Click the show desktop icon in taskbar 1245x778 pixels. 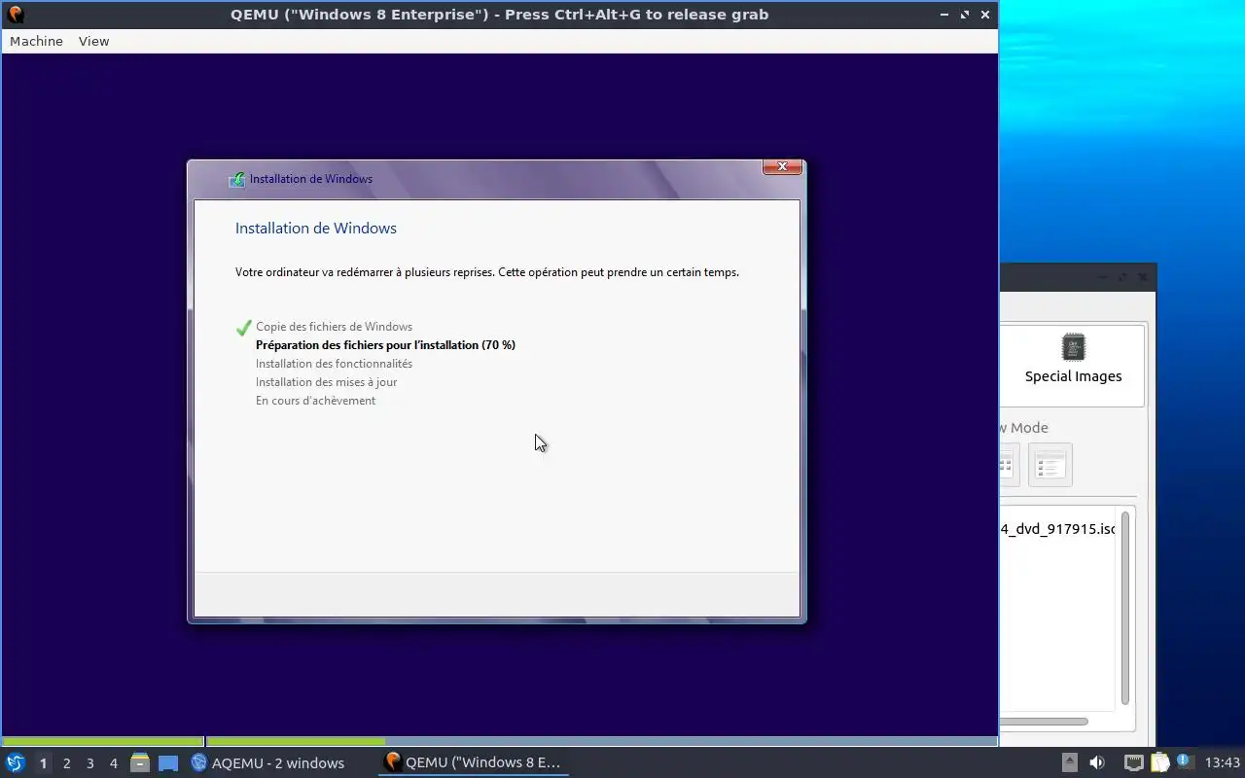click(x=168, y=762)
